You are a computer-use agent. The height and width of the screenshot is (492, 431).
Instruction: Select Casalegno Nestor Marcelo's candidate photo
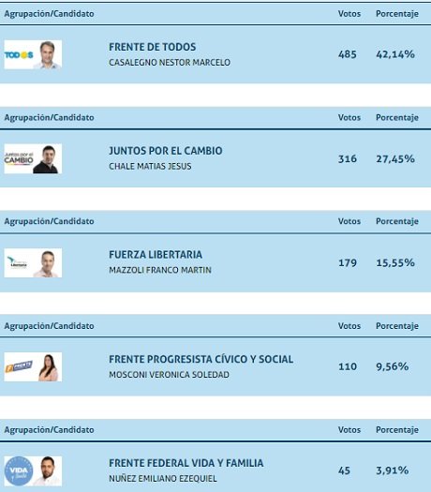point(48,54)
